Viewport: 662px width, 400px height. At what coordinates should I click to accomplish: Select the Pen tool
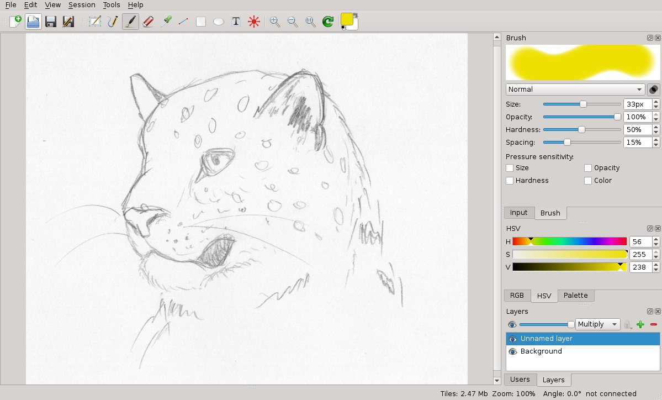(x=112, y=22)
